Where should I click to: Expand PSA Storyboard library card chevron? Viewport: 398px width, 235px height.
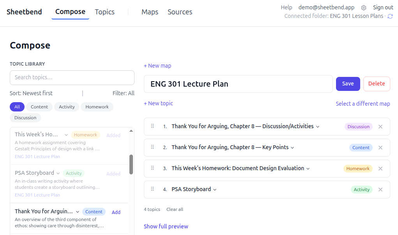[58, 173]
